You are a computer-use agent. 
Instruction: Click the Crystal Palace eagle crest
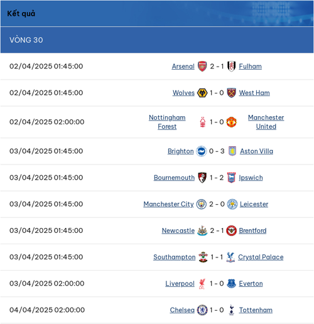(230, 257)
